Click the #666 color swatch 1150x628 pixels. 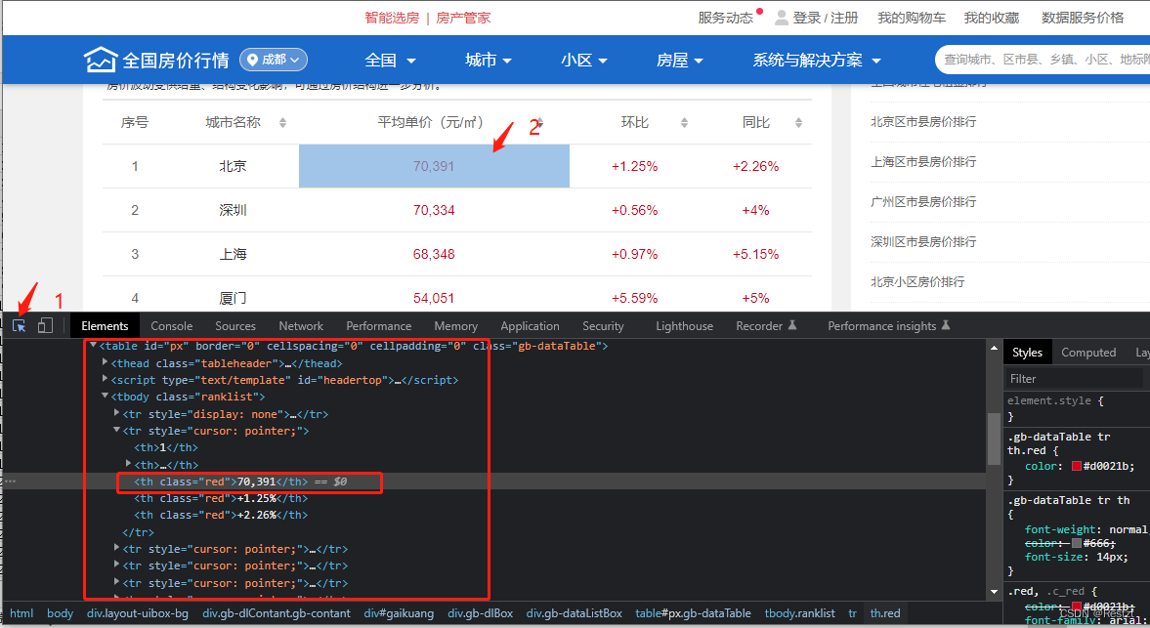click(x=1076, y=543)
